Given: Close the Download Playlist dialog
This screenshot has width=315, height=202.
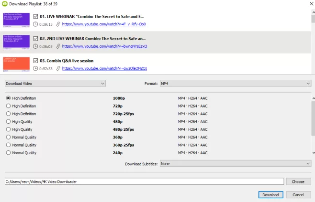Looking at the screenshot, I should [x=312, y=4].
